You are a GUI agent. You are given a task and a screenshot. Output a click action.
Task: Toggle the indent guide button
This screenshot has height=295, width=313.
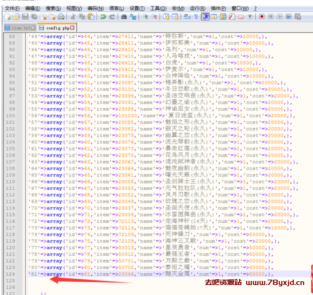coord(205,17)
